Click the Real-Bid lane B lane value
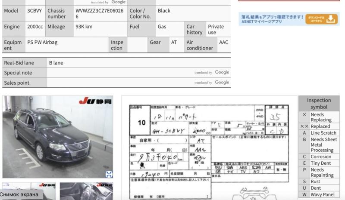 (x=56, y=63)
